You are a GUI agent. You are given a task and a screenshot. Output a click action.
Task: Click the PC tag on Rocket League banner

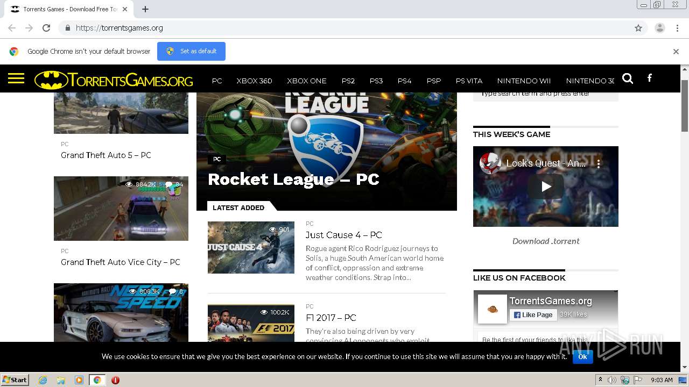217,159
